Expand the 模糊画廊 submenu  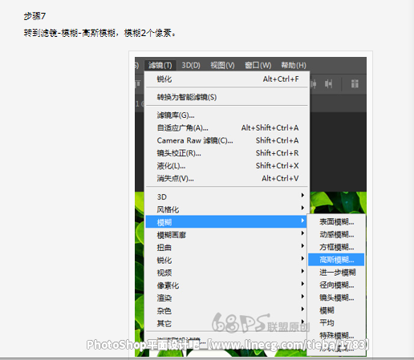(227, 235)
